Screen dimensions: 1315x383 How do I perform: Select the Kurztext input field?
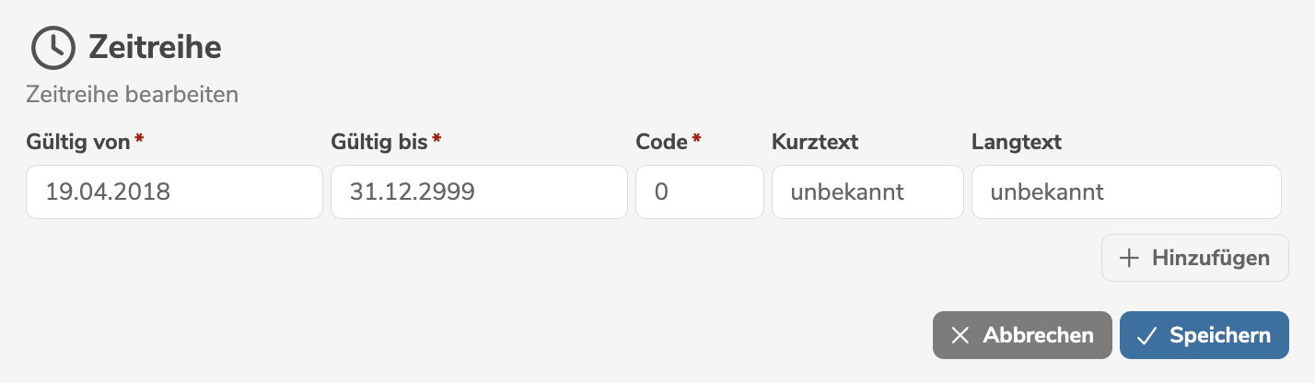867,192
